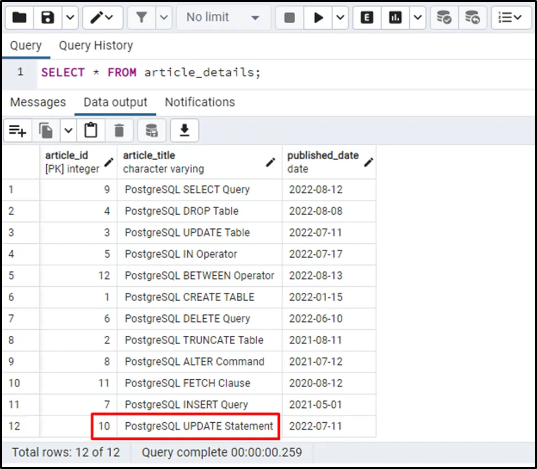Run the query with the Execute button
The height and width of the screenshot is (469, 537).
click(x=318, y=18)
